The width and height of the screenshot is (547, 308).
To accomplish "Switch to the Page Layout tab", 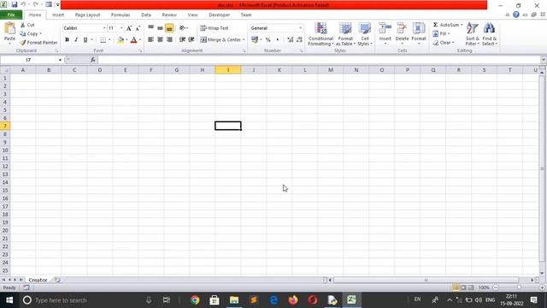I will [x=87, y=15].
